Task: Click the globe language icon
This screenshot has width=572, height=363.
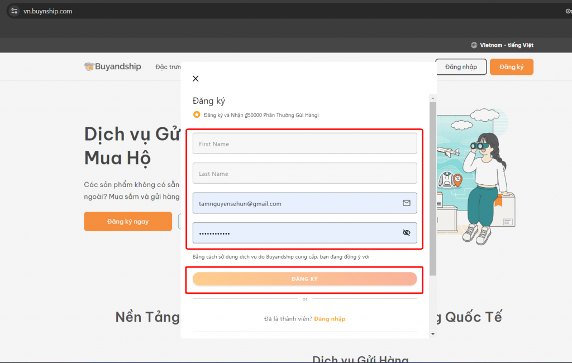Action: [x=474, y=45]
